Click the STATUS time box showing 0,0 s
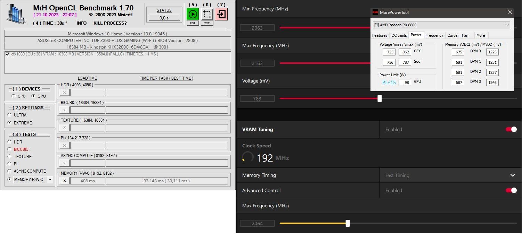 tap(164, 18)
